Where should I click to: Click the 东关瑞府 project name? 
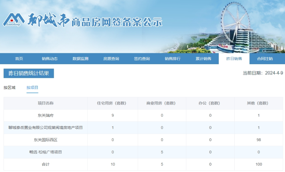[x=46, y=115]
